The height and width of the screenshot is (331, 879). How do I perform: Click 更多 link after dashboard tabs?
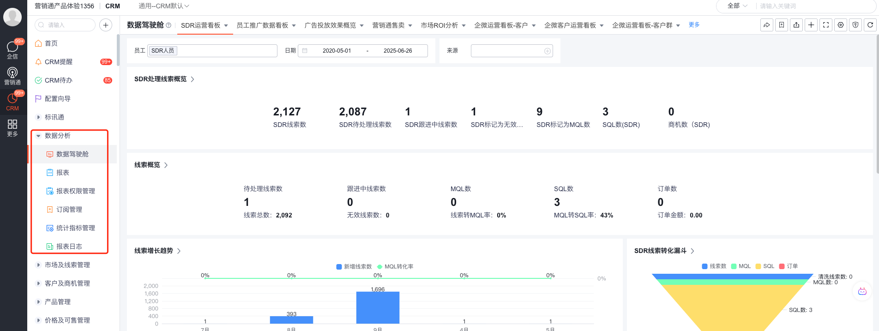[694, 25]
